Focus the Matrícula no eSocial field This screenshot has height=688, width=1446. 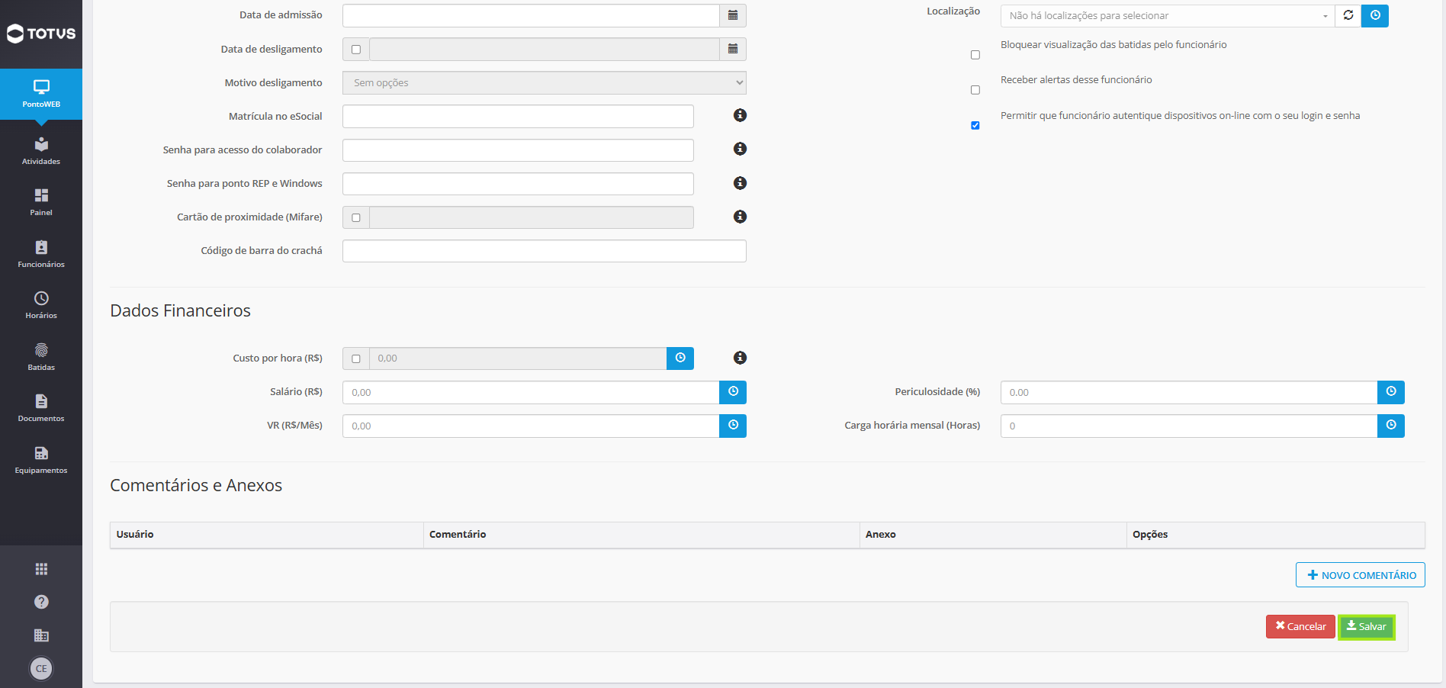pyautogui.click(x=518, y=116)
